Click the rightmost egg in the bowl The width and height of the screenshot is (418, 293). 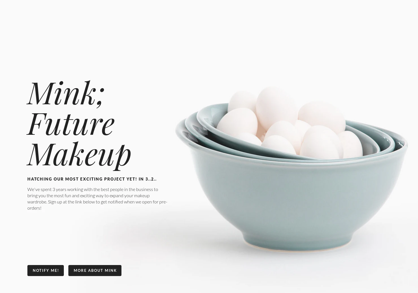350,144
